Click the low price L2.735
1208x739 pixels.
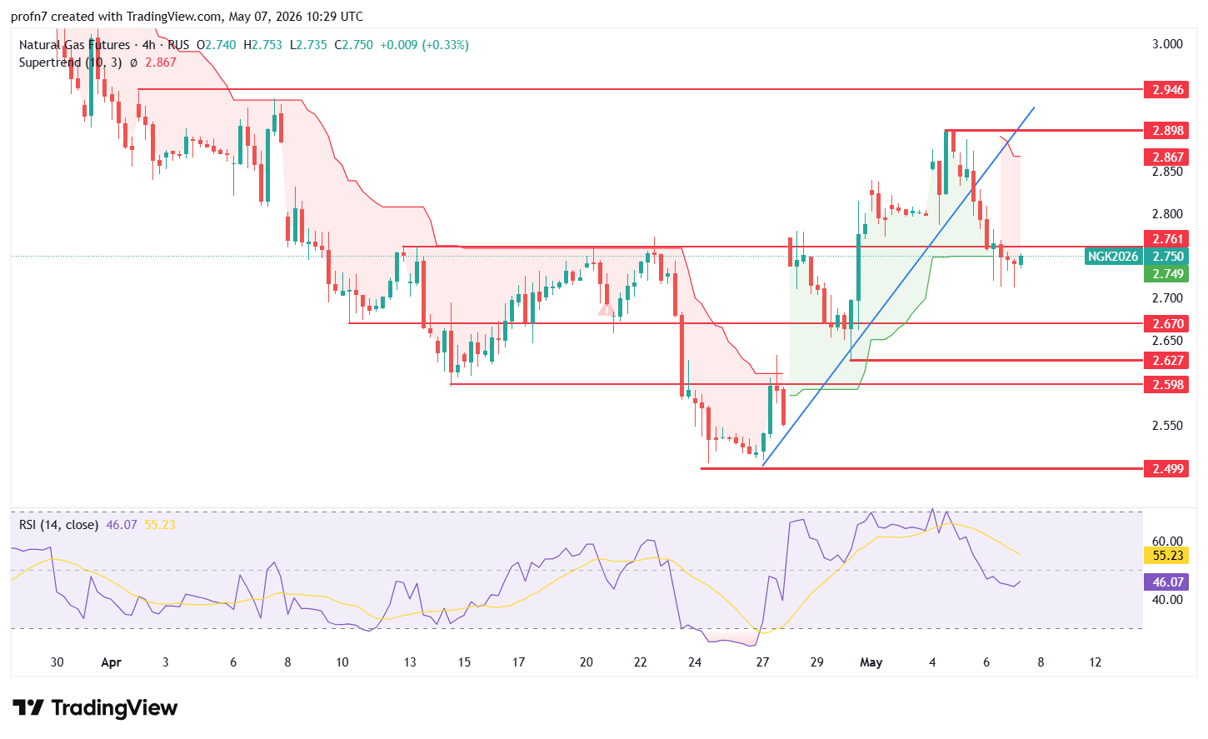(308, 45)
